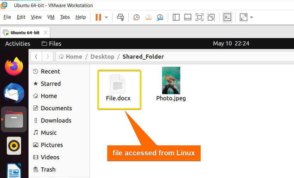Open Videos in sidebar

(x=59, y=157)
